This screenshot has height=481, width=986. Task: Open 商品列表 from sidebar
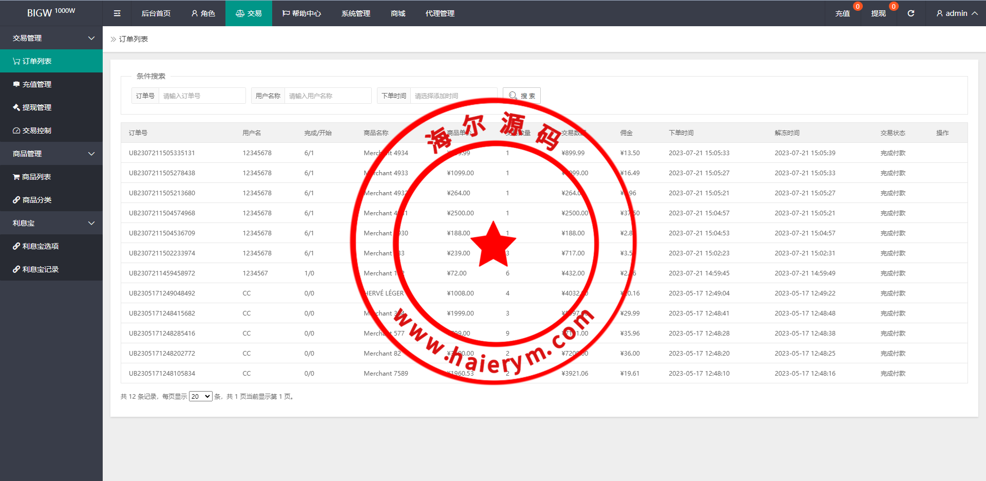click(51, 177)
